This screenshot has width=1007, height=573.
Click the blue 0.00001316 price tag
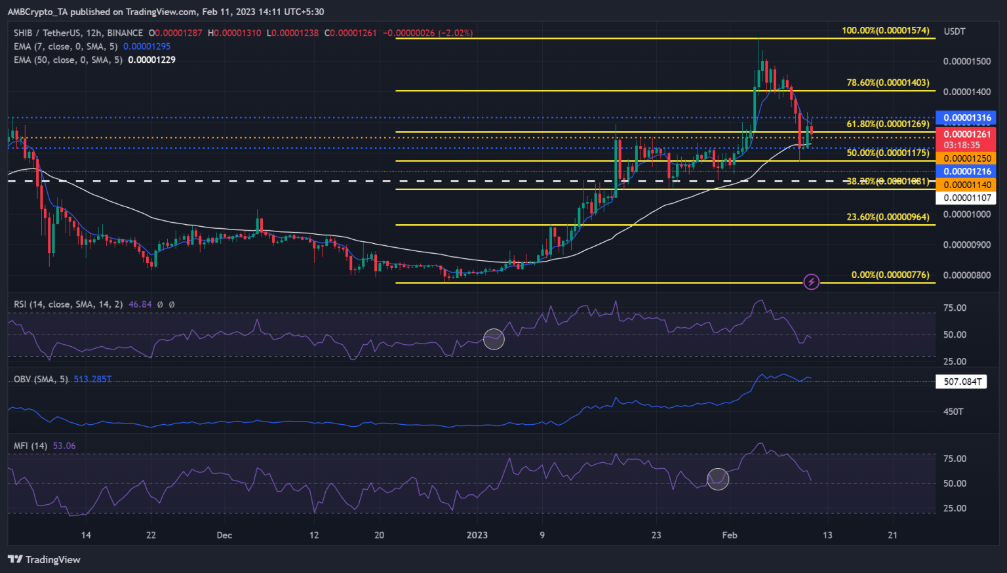967,118
